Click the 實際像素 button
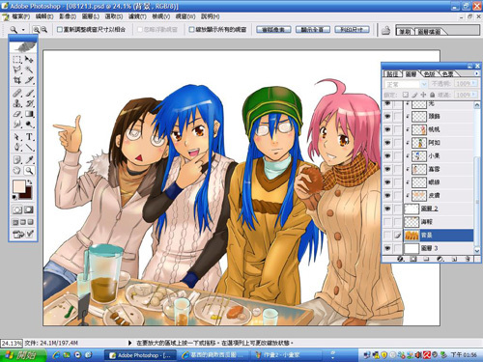 tap(273, 30)
